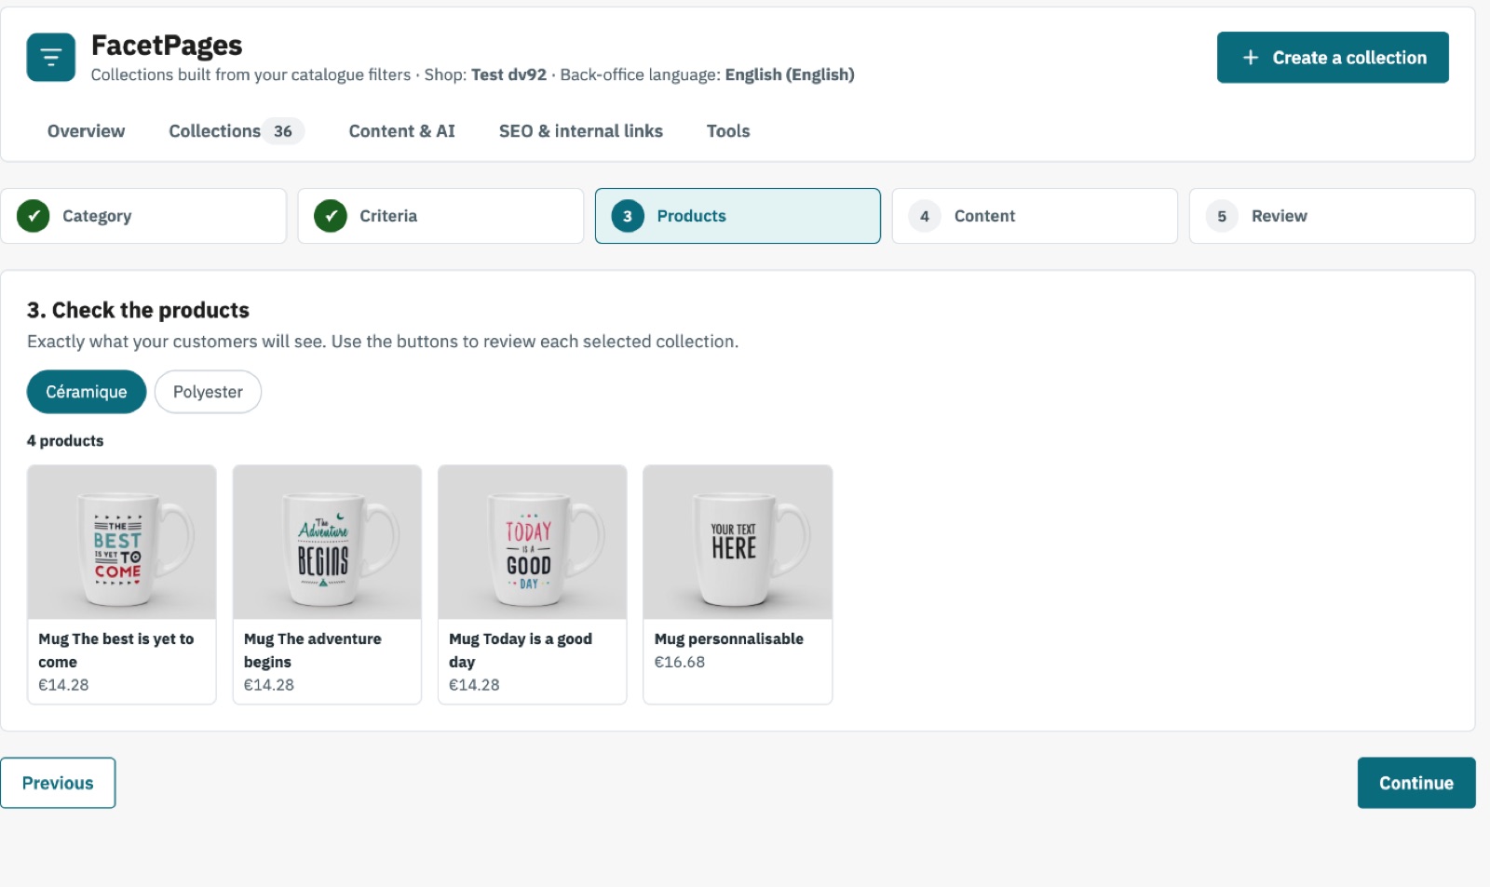Click the green checkmark on Criteria step

click(331, 216)
